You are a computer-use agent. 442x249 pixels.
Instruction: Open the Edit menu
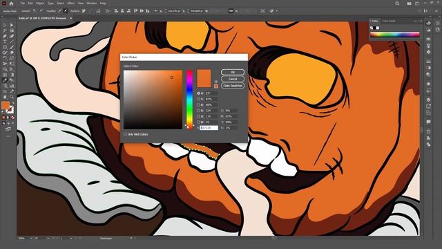coord(30,3)
